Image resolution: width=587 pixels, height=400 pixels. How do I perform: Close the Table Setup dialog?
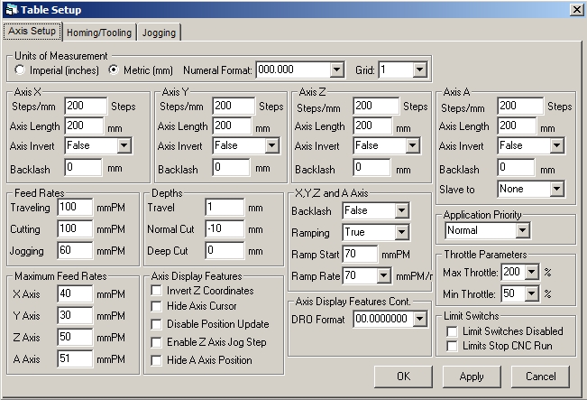(x=577, y=9)
